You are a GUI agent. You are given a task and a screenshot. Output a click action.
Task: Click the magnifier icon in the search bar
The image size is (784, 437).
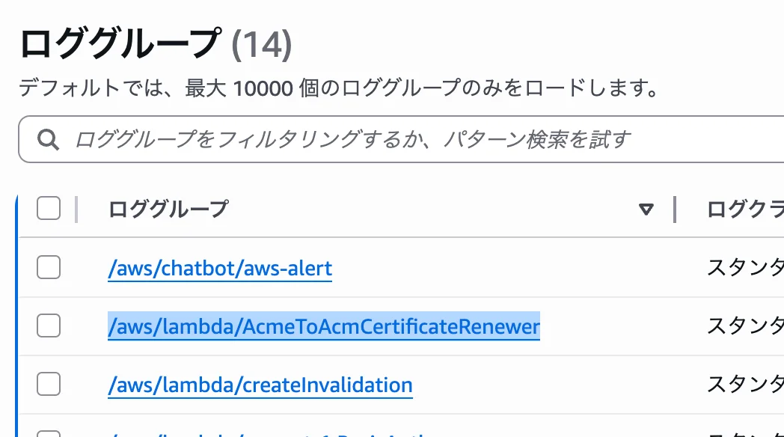49,139
